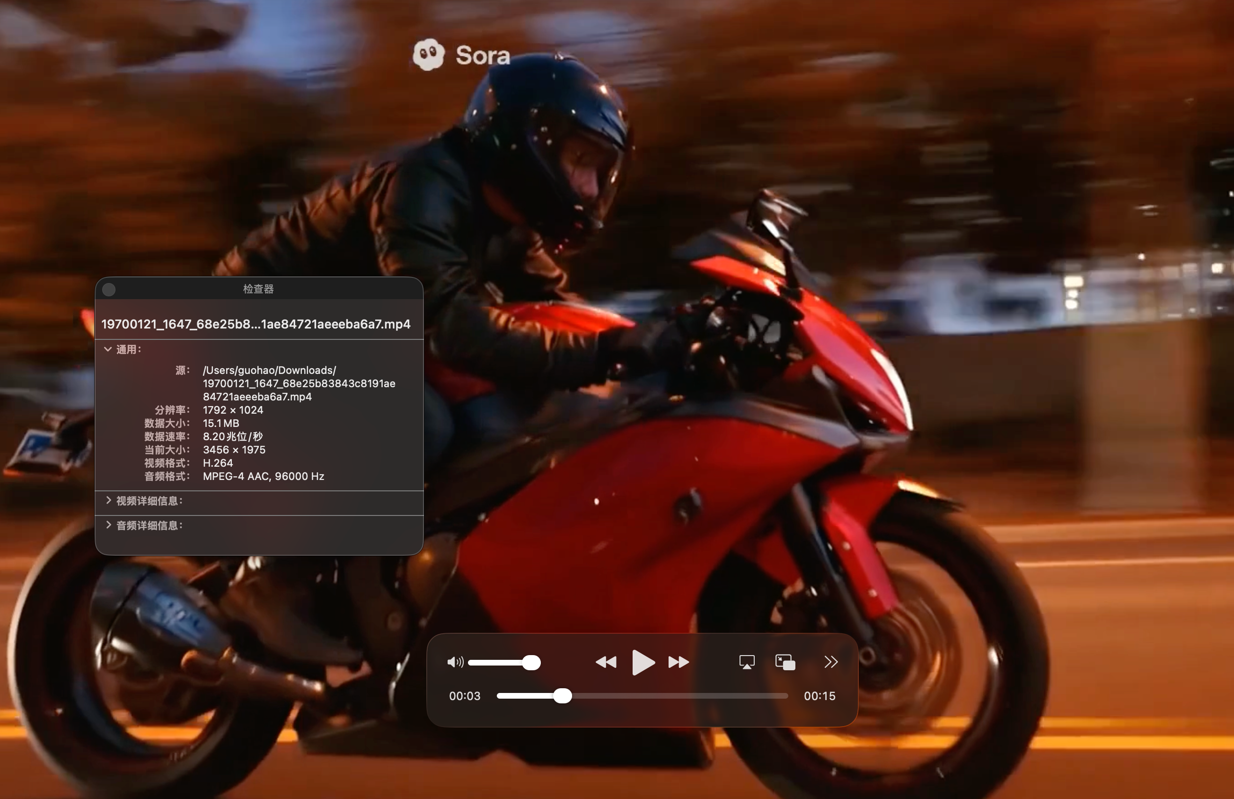
Task: Click the playback timeline scrubber knob
Action: [x=562, y=696]
